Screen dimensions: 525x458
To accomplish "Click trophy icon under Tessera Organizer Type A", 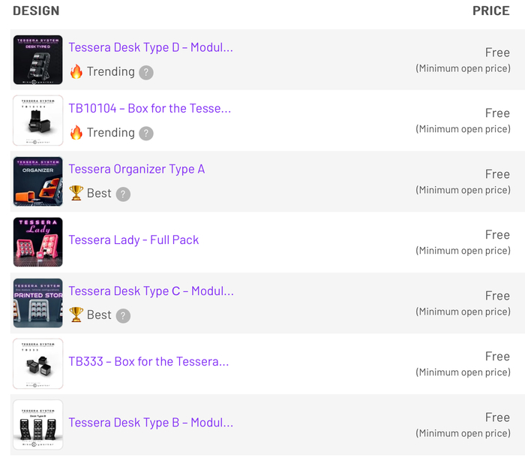I will pyautogui.click(x=76, y=194).
